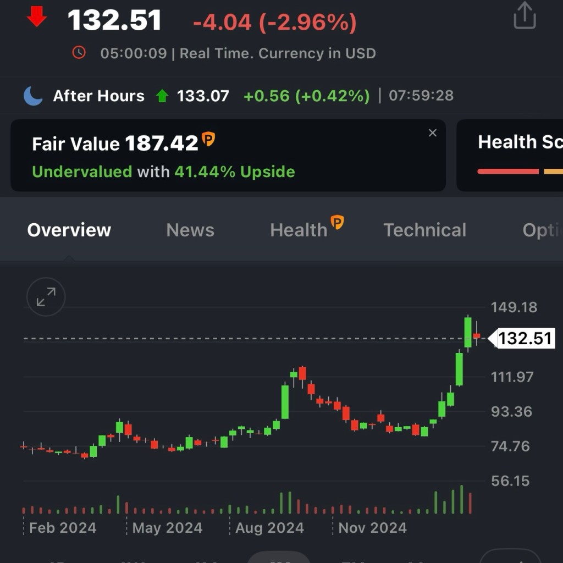Tap the red Health Score bar segment
The image size is (563, 563).
pos(508,172)
